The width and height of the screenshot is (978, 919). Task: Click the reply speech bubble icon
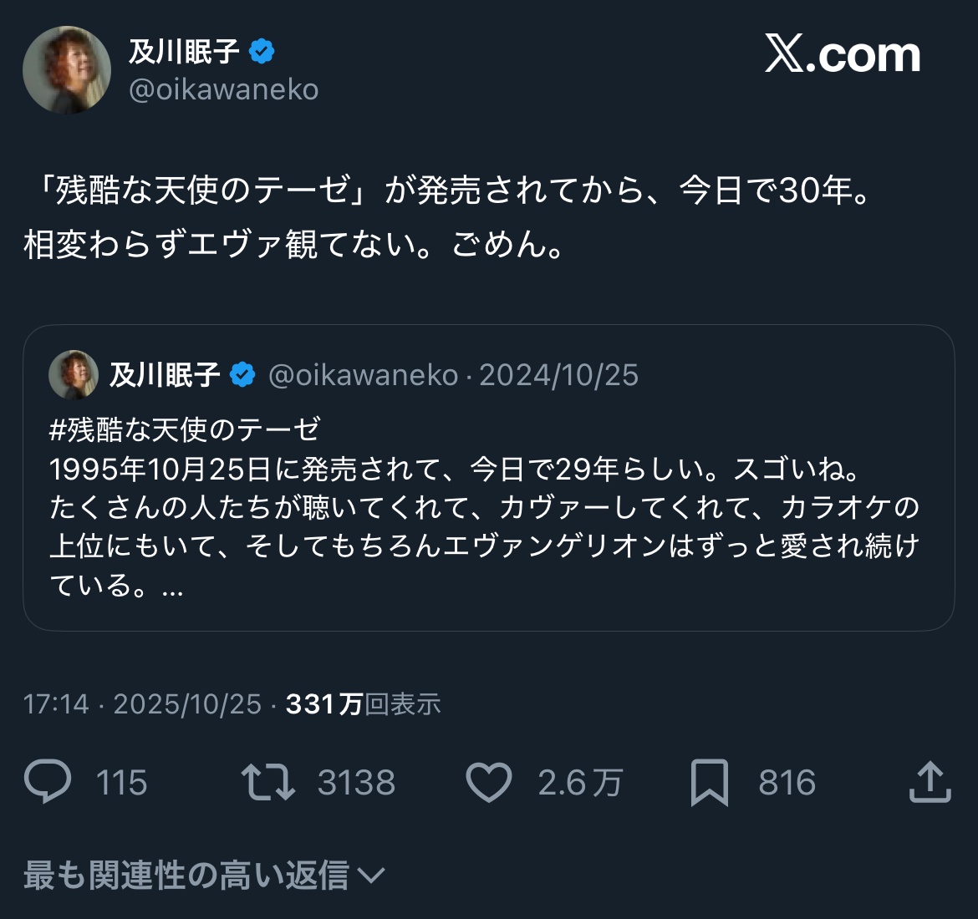click(x=48, y=782)
